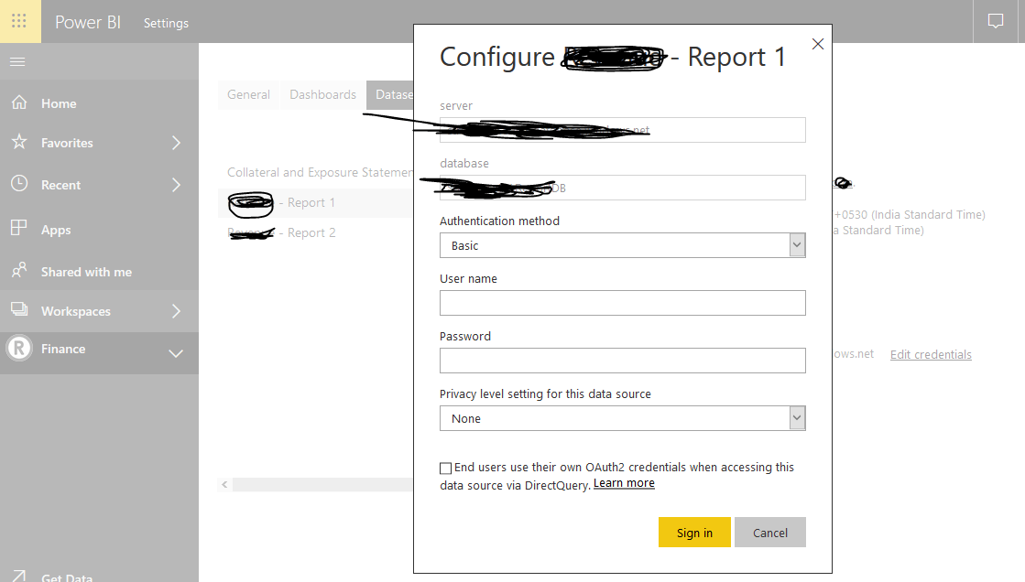Click the Cancel button
1025x582 pixels.
(x=770, y=533)
